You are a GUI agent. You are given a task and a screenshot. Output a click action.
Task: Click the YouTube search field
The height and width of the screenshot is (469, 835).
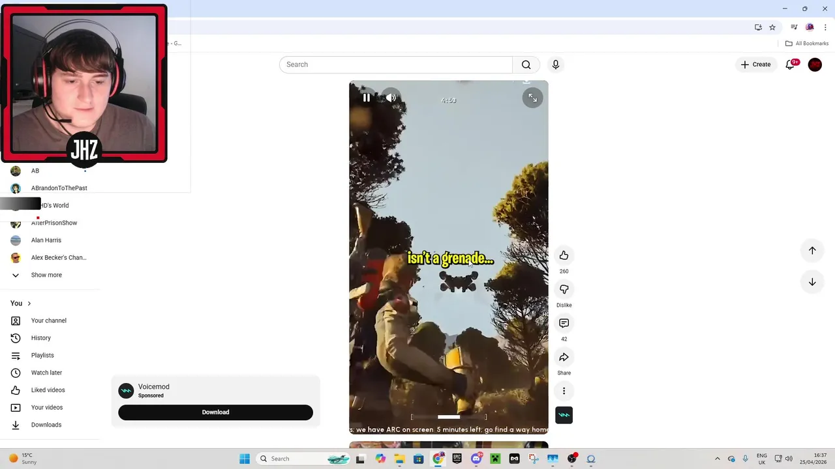click(396, 64)
